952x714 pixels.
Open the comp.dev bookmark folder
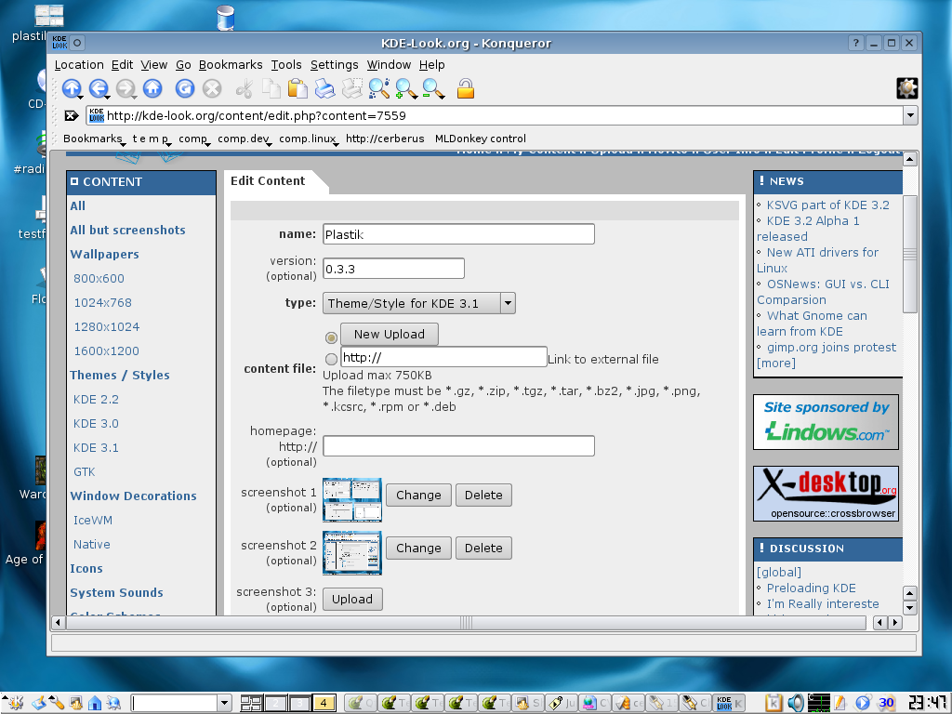(x=245, y=139)
